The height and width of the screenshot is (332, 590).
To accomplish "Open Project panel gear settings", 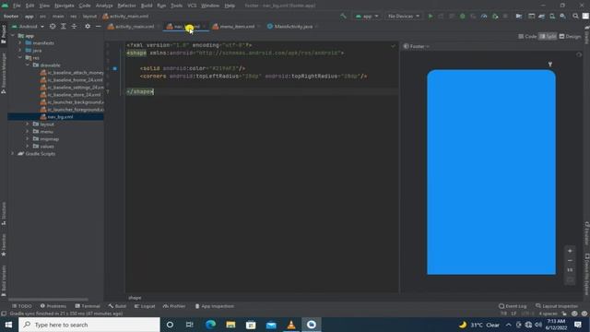I will click(x=88, y=27).
